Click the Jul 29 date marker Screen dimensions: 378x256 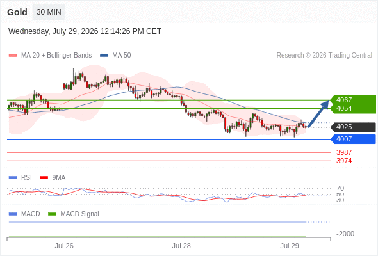pos(290,246)
